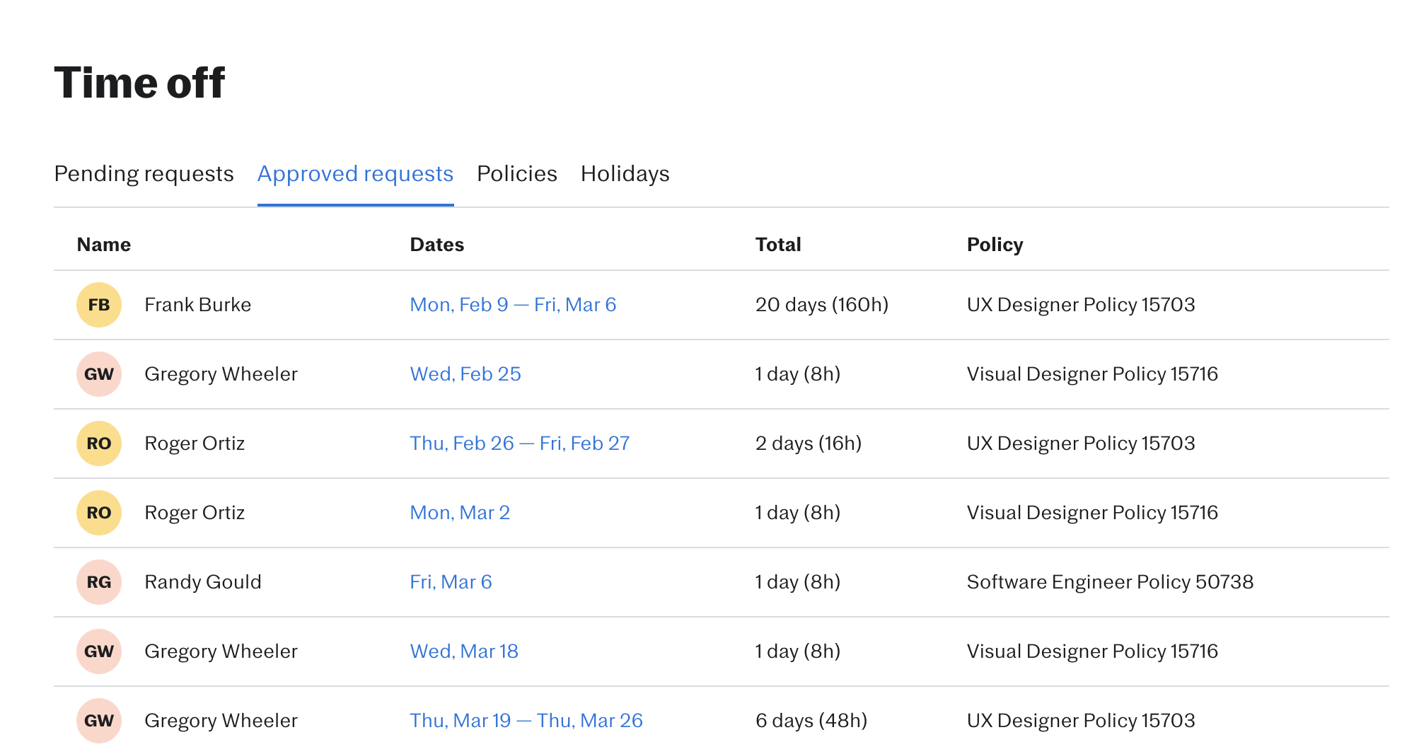
Task: Click the Dates column header
Action: coord(436,245)
